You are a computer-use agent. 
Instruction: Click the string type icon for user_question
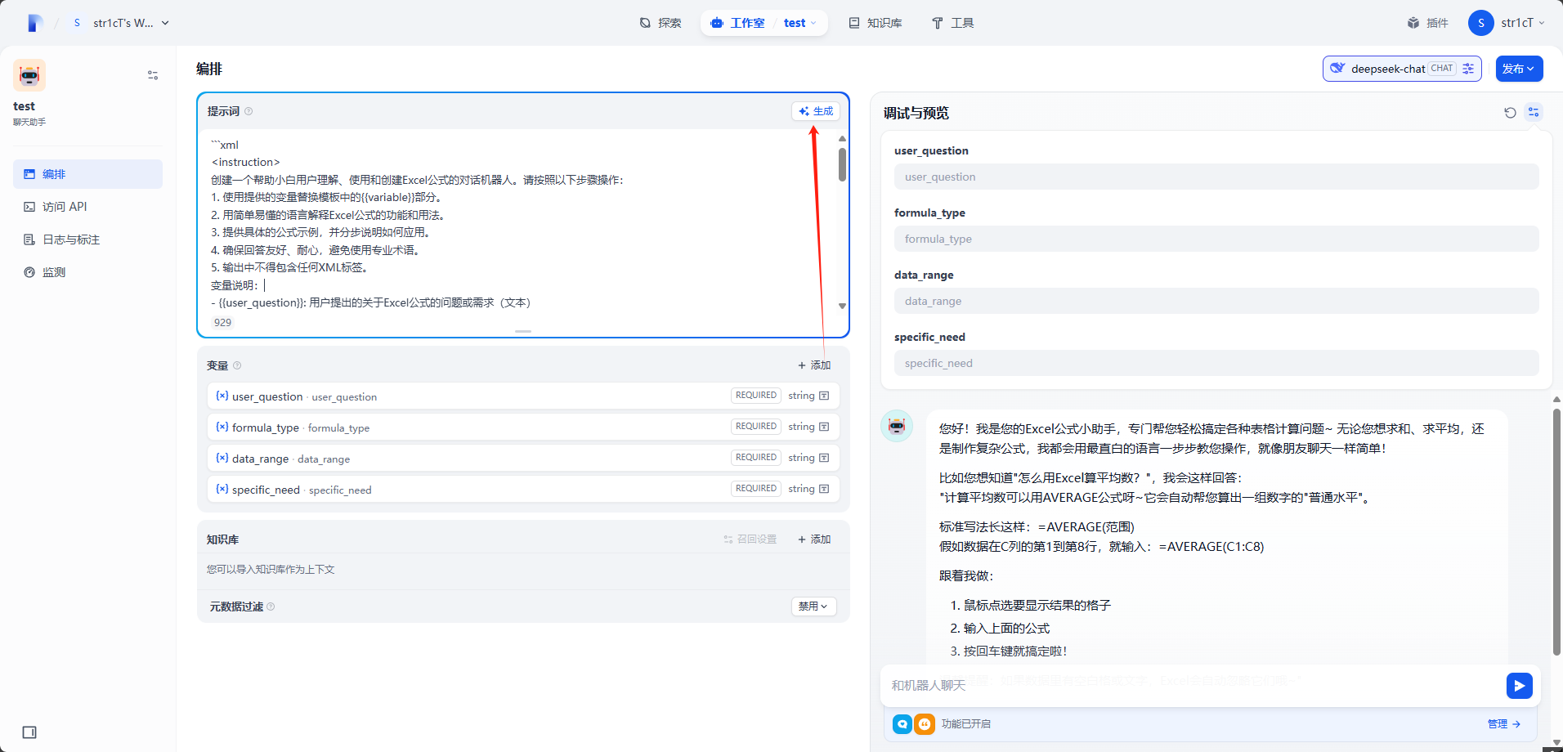(x=824, y=396)
